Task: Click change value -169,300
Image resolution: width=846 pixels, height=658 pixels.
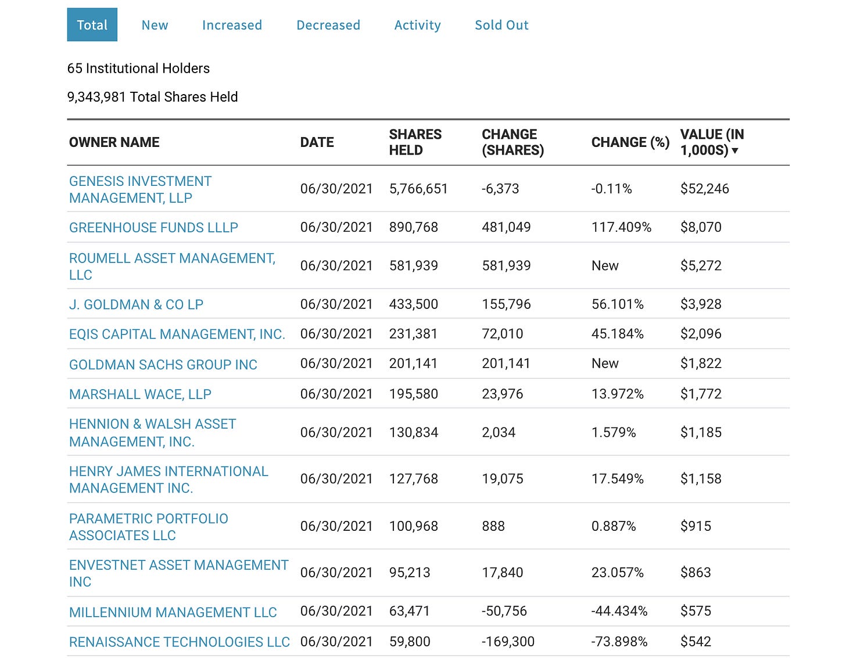Action: [508, 642]
